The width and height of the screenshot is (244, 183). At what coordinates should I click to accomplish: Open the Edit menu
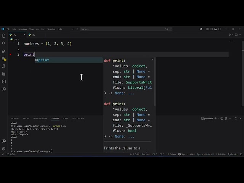(14, 29)
